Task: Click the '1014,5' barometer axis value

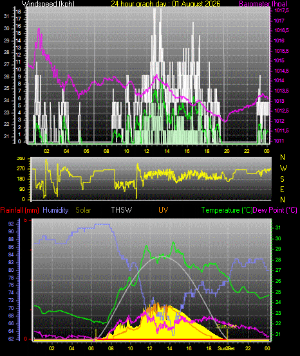Action: [x=281, y=71]
